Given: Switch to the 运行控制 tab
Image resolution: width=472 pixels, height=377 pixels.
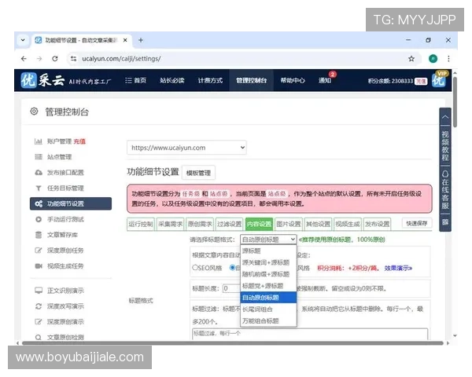Looking at the screenshot, I should (141, 224).
